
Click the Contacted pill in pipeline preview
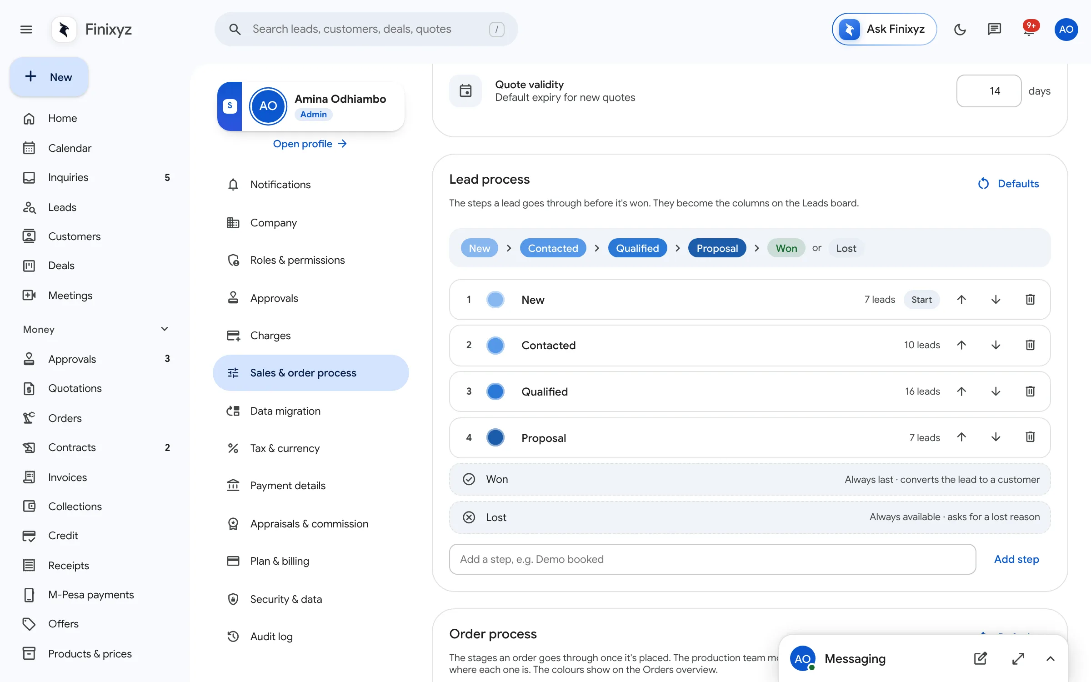[553, 248]
